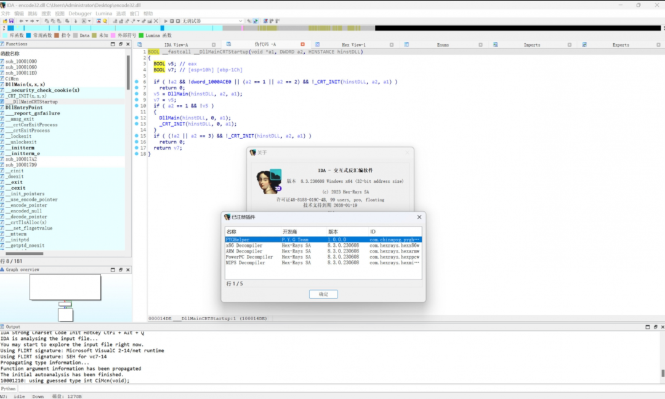665x399 pixels.
Task: Select the PYGHelper plugin row
Action: tap(323, 240)
